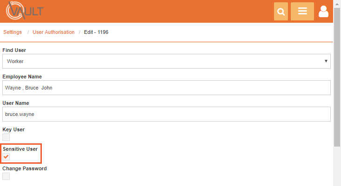
Task: Expand the Find User dropdown arrow
Action: coord(326,61)
